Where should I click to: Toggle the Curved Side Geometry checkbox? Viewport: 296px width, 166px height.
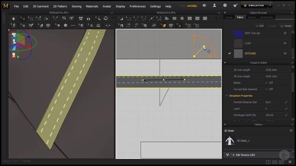pyautogui.click(x=266, y=89)
